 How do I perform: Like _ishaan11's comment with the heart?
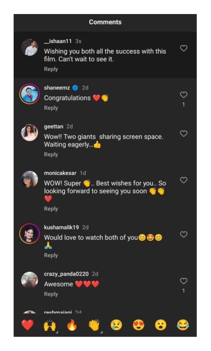click(x=183, y=48)
